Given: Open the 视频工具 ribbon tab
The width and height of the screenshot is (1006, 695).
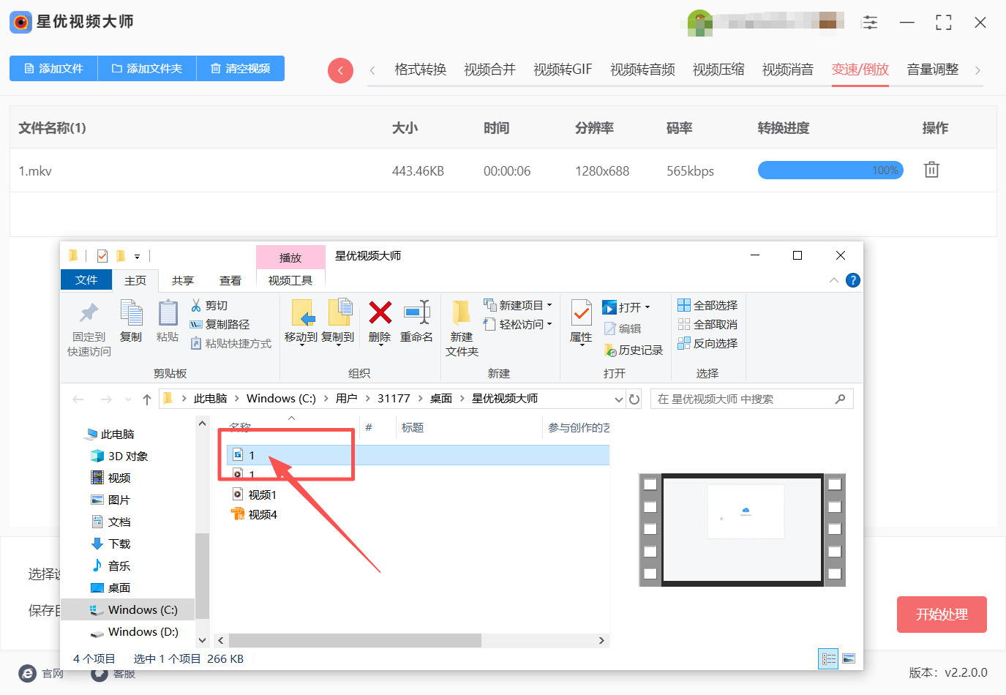Looking at the screenshot, I should (290, 281).
